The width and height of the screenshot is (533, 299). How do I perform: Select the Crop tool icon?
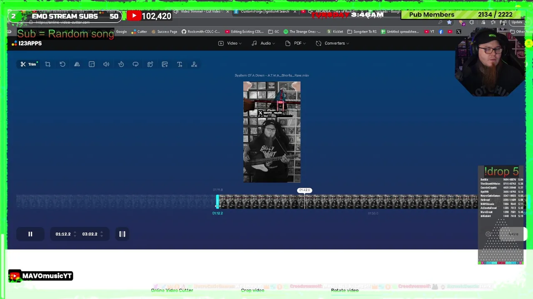(48, 64)
